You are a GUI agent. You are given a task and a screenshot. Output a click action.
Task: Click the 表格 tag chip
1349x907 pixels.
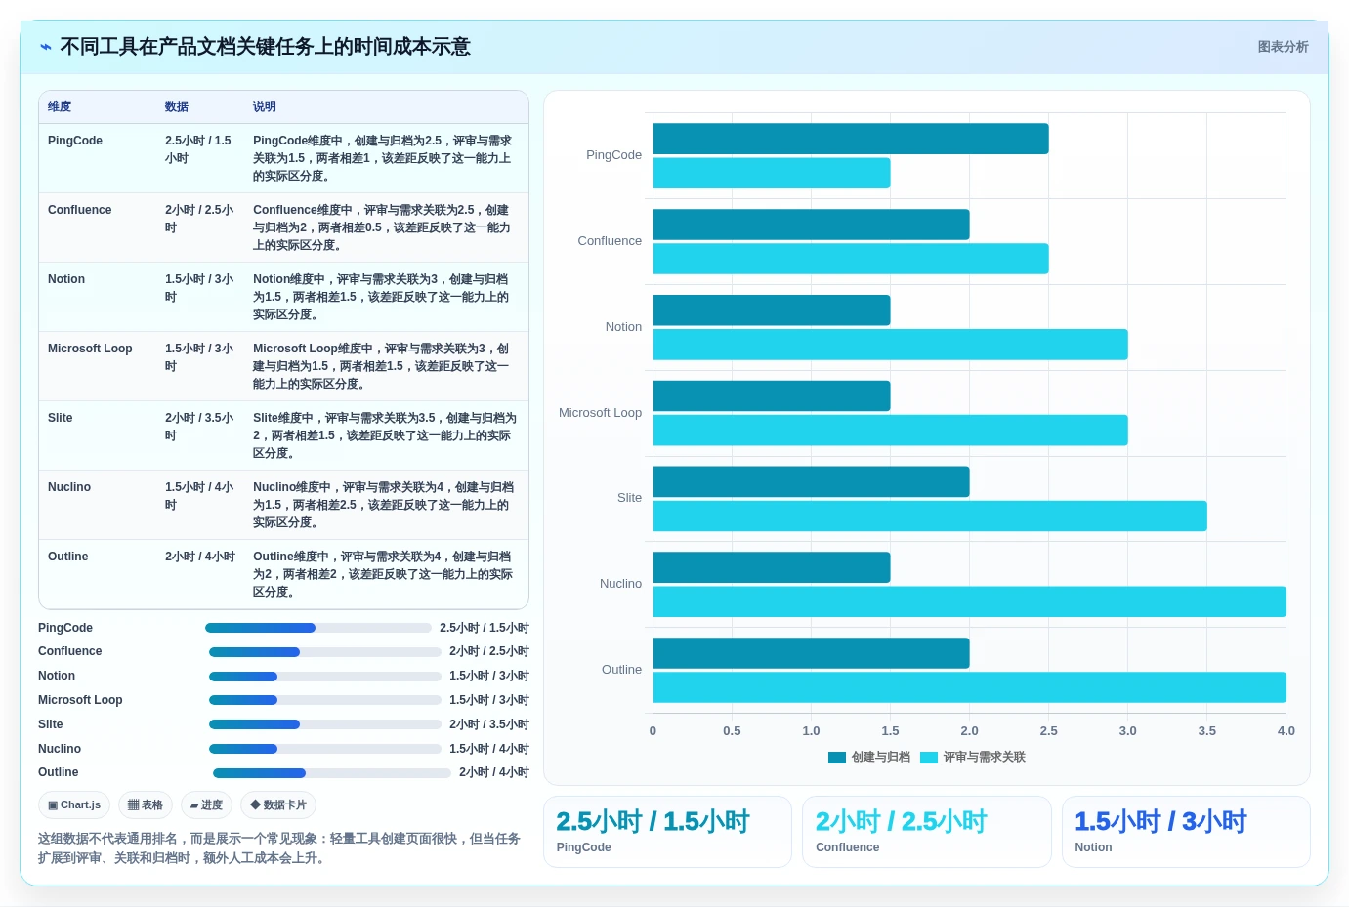[146, 805]
